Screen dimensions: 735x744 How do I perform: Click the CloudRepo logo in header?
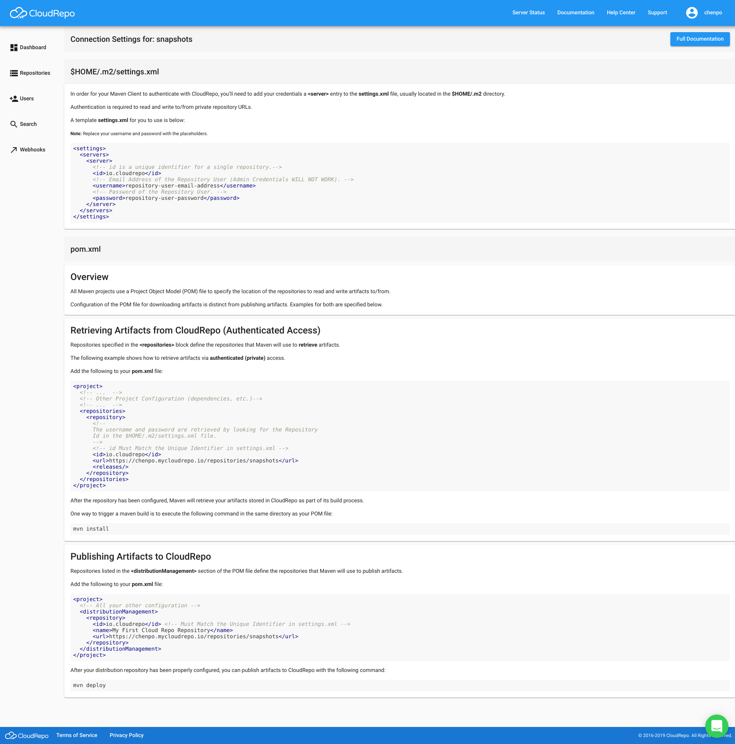tap(42, 13)
